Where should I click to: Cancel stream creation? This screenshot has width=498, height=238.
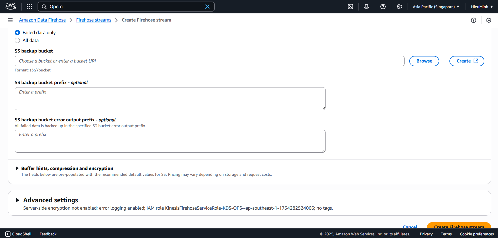pos(410,226)
